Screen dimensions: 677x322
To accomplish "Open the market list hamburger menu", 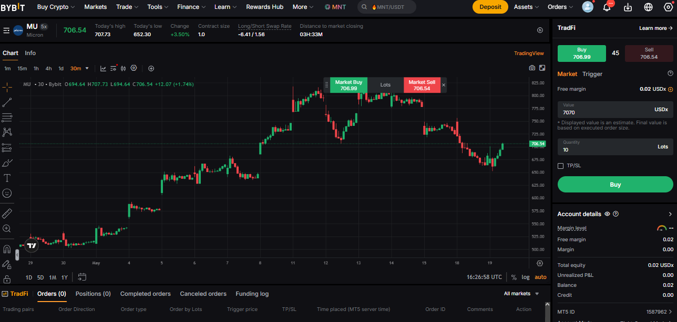I will [6, 30].
